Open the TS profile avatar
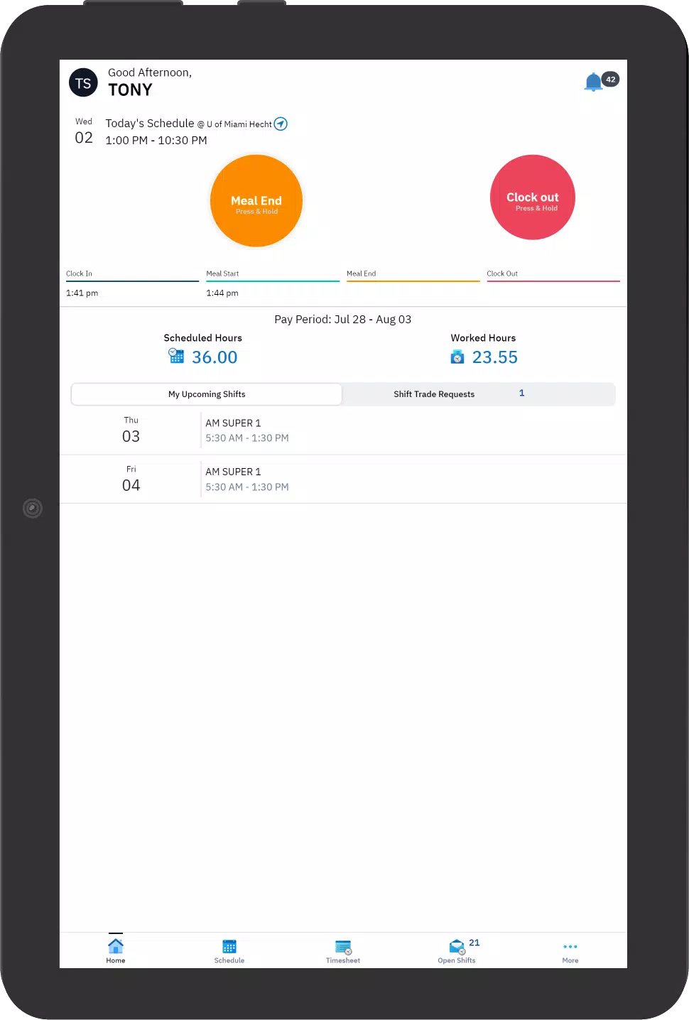Screen dimensions: 689x1020 [83, 83]
